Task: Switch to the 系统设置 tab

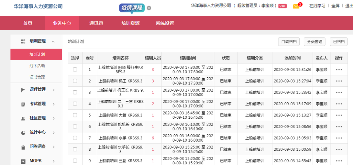Action: (165, 23)
